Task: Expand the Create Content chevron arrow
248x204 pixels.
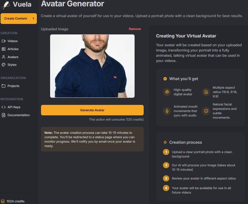Action: (33, 18)
